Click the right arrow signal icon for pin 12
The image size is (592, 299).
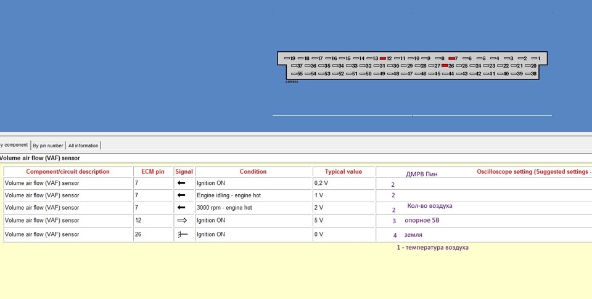click(x=183, y=220)
